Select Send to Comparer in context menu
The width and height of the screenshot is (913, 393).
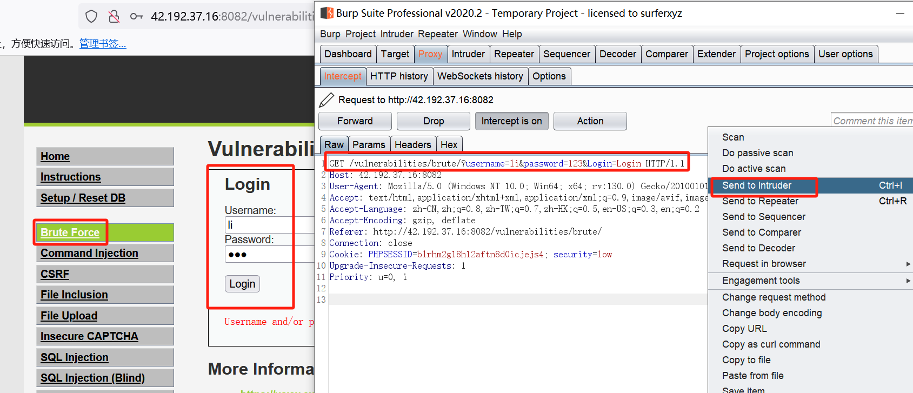tap(810, 232)
